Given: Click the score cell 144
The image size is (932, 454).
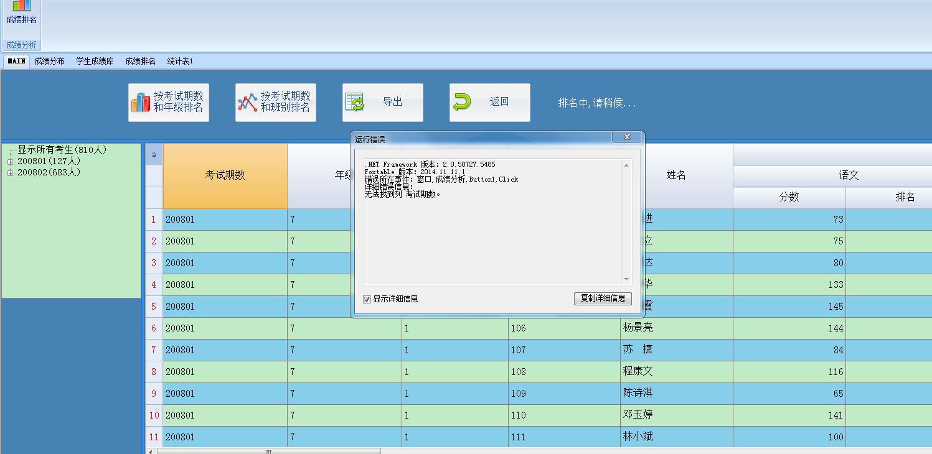Looking at the screenshot, I should tap(789, 328).
